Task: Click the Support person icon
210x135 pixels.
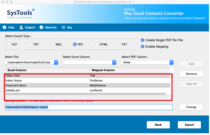Action: [x=21, y=28]
